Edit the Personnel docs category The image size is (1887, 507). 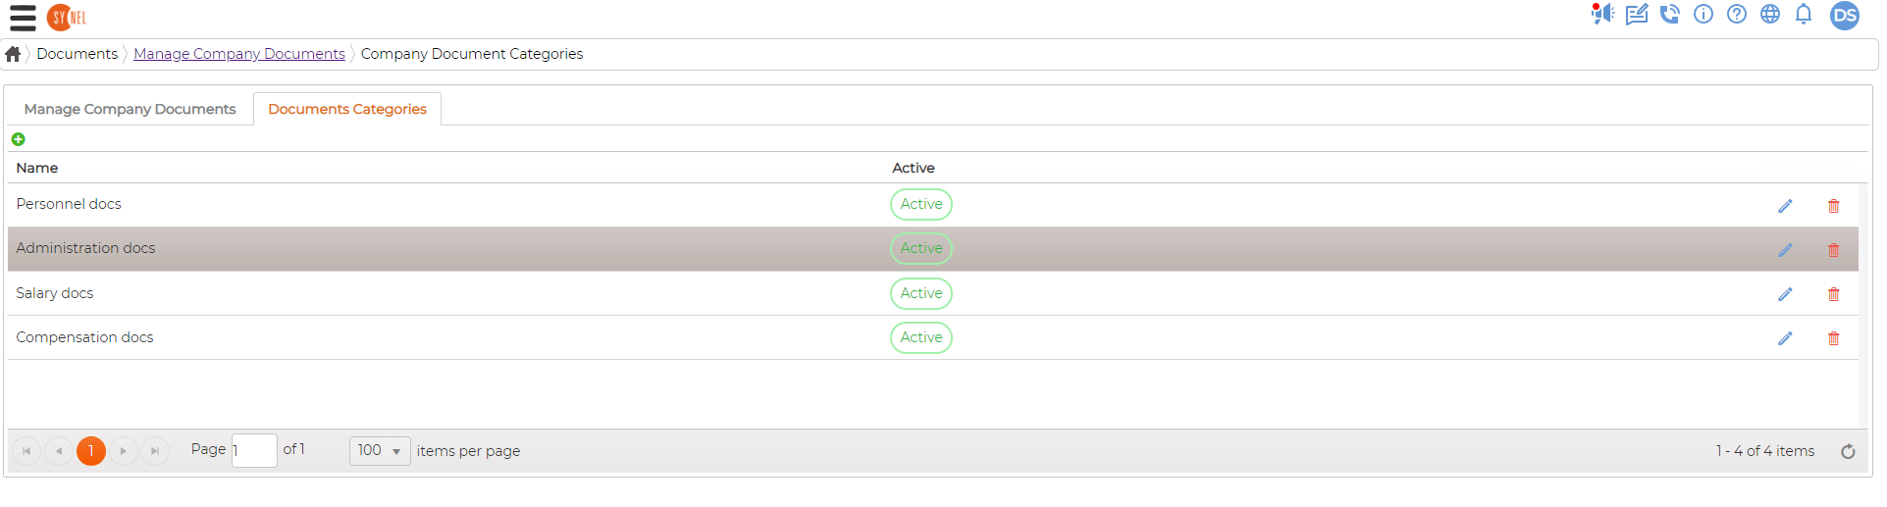[x=1785, y=206]
